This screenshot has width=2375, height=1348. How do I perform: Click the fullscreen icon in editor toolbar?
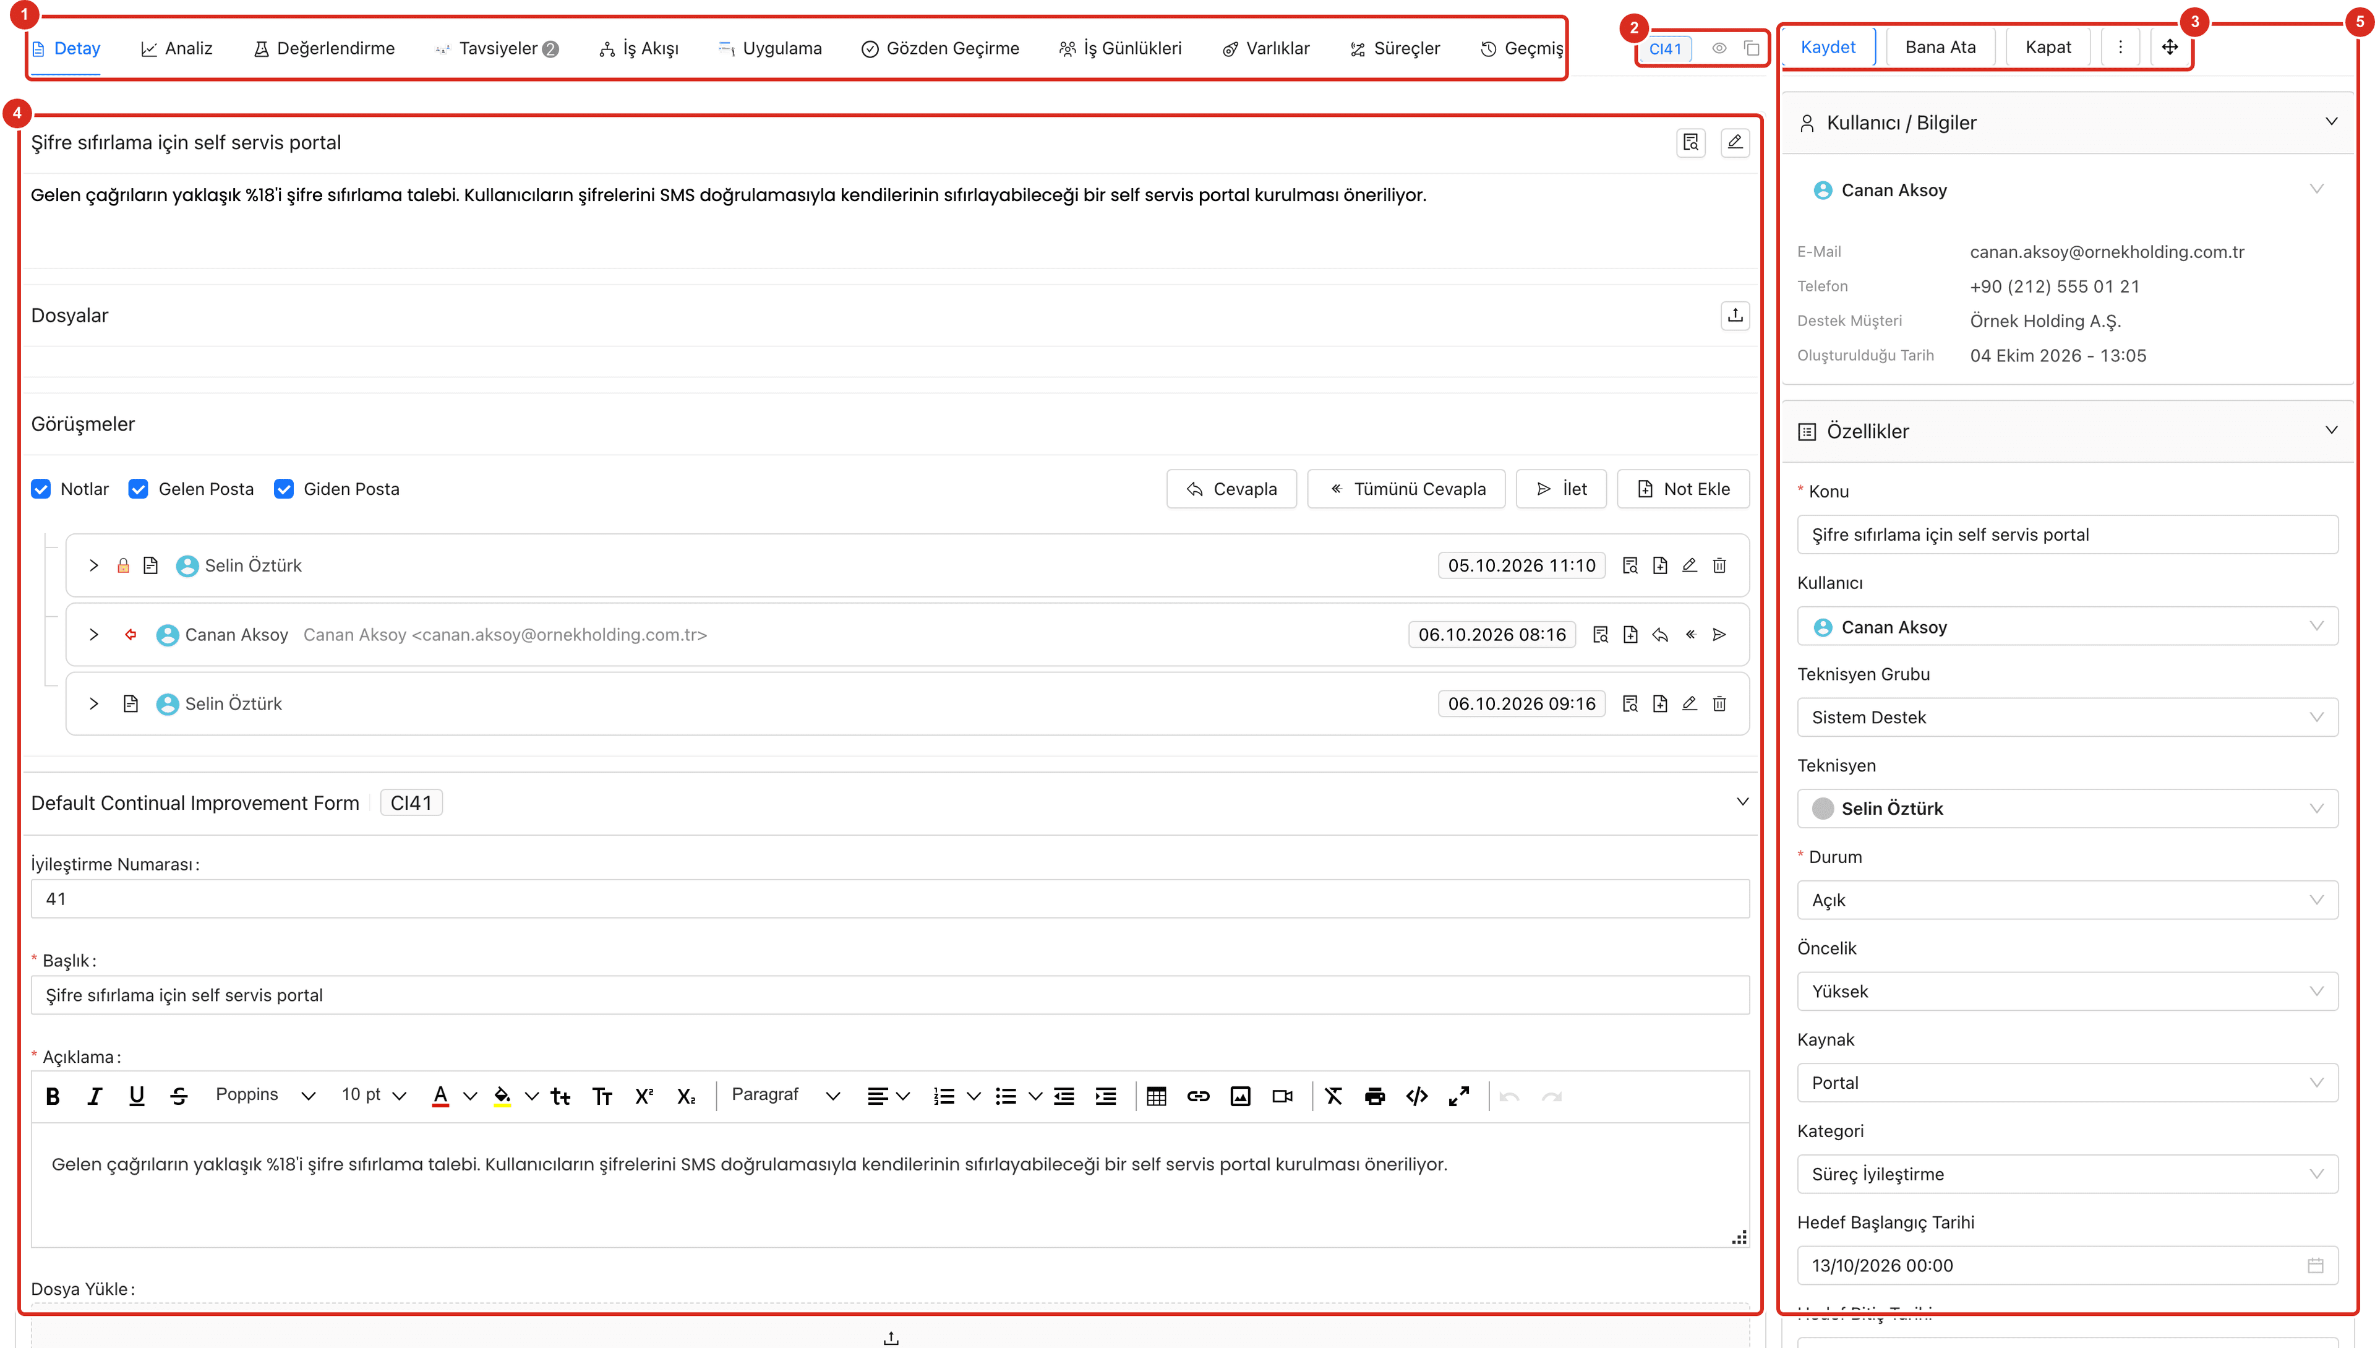[x=1458, y=1096]
